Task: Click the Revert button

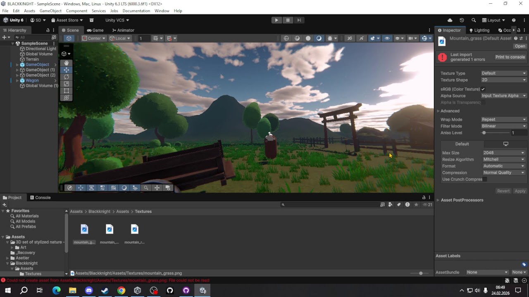Action: tap(503, 191)
